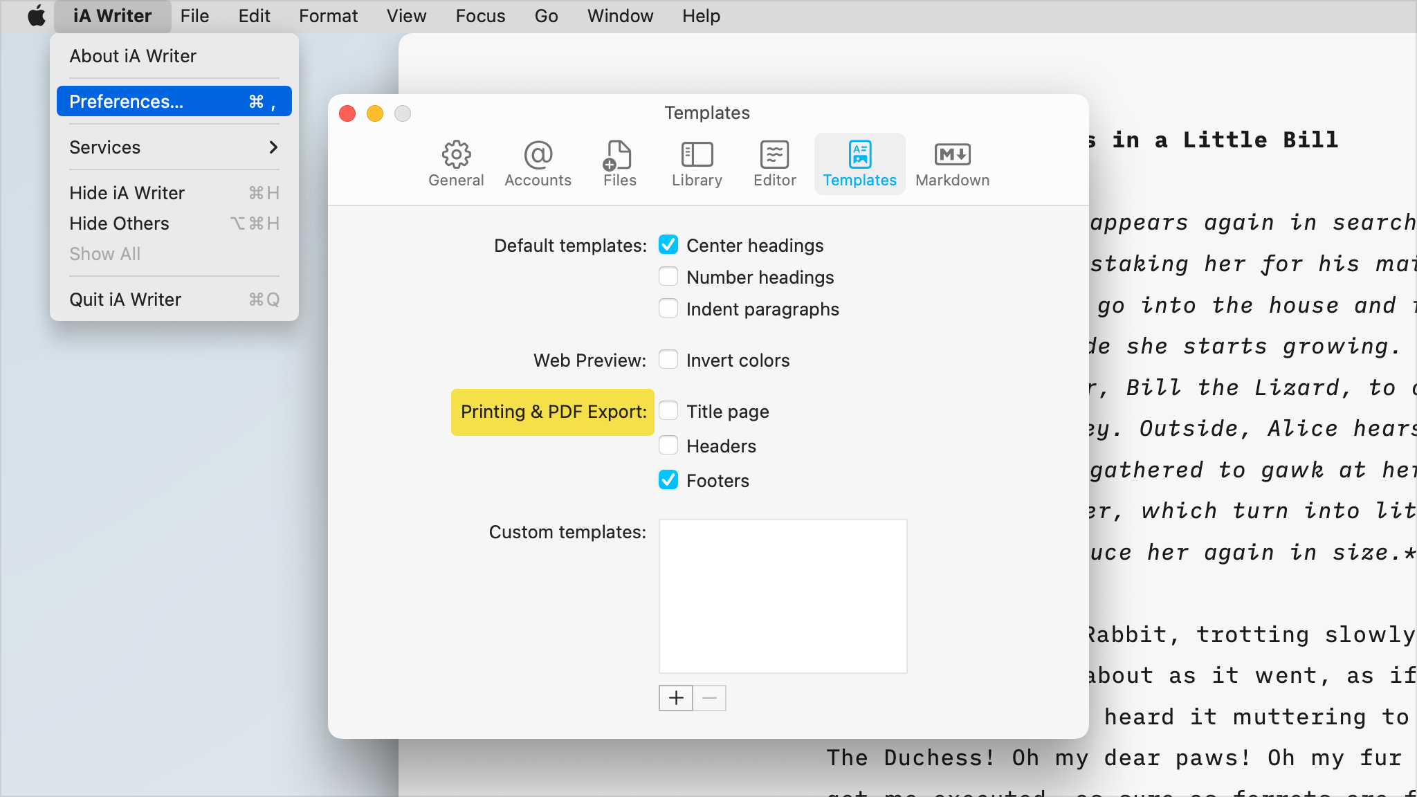Open the Window menu
The image size is (1417, 797).
click(620, 16)
